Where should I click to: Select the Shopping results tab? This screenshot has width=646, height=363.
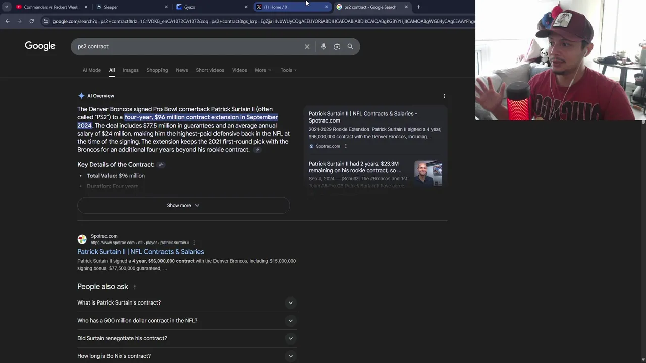click(157, 70)
